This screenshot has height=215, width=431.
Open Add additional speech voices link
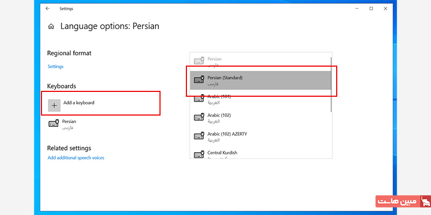click(76, 158)
